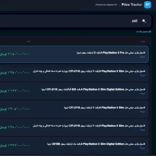Click the blue source link under Slim Digital Edition 825
The image size is (156, 156).
142,94
